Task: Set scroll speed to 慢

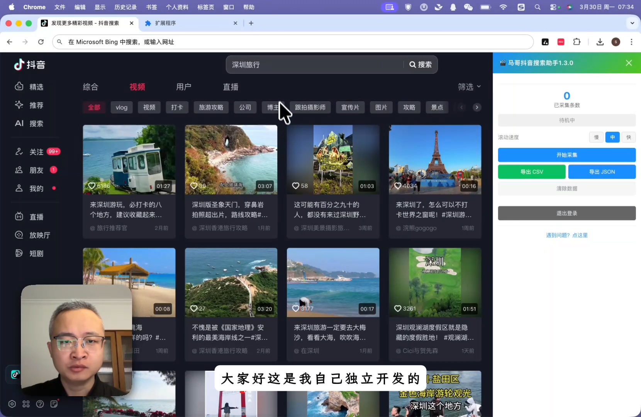Action: 596,137
